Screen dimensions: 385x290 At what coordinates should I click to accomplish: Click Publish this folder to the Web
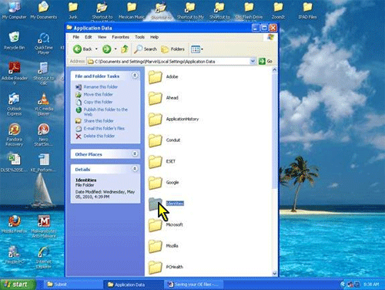click(105, 112)
